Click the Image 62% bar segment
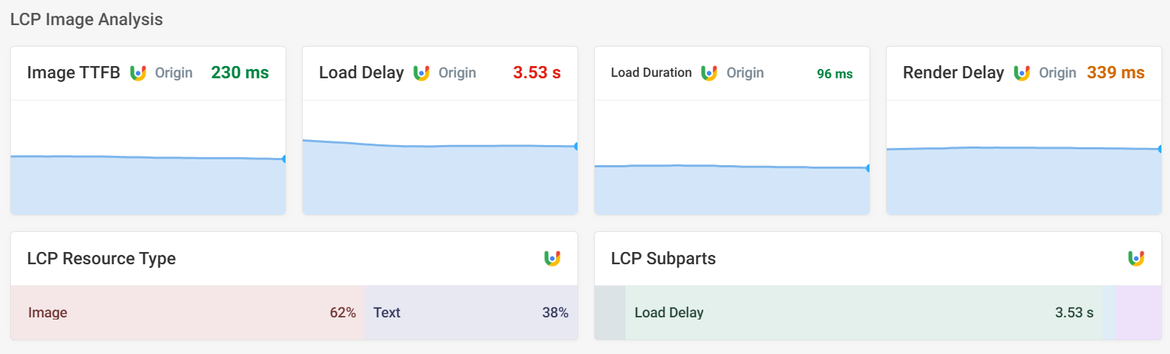The image size is (1170, 354). (x=187, y=312)
